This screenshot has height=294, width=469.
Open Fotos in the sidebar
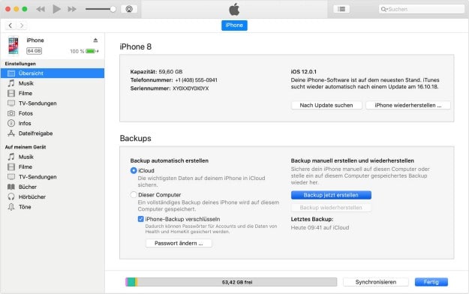coord(53,113)
